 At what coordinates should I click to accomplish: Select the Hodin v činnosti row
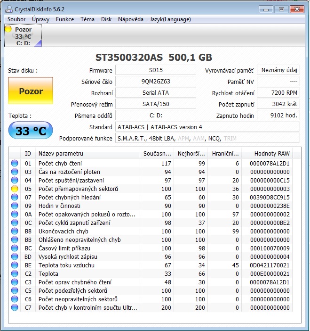[151, 206]
